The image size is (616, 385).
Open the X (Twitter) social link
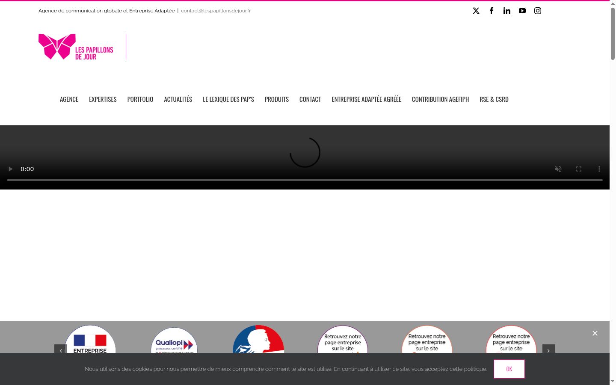tap(476, 11)
